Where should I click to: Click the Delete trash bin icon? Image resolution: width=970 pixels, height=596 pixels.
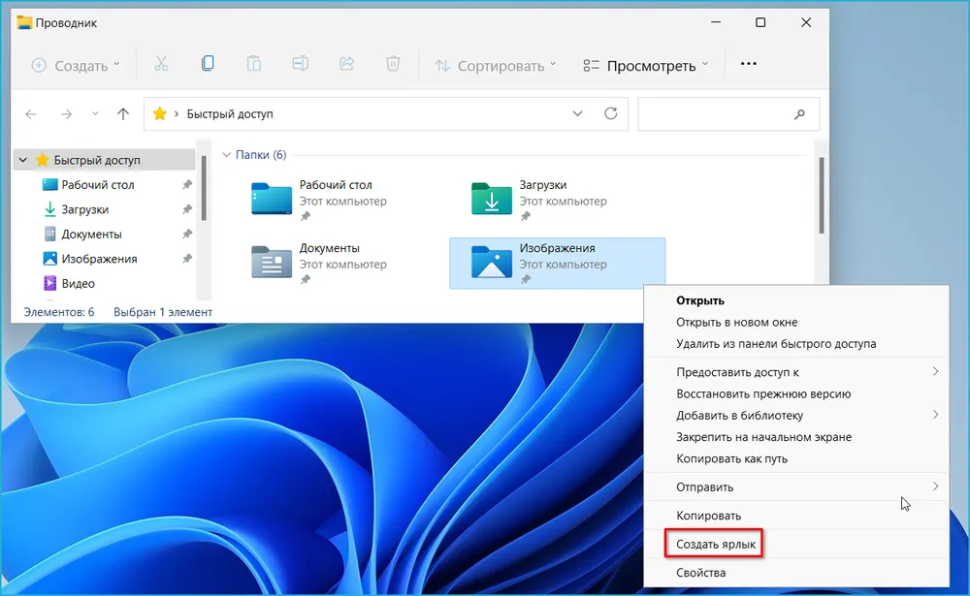pos(393,64)
